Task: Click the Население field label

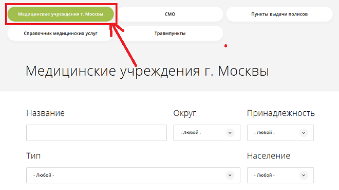Action: [x=269, y=156]
